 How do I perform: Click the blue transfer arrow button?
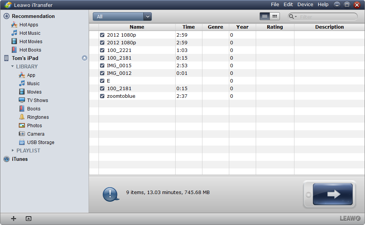333,194
